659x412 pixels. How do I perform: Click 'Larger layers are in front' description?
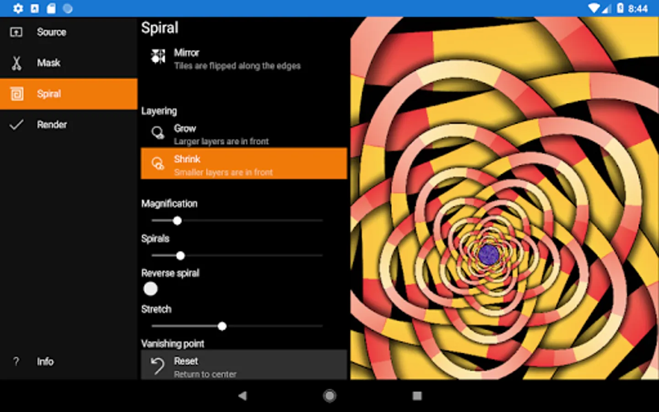221,141
